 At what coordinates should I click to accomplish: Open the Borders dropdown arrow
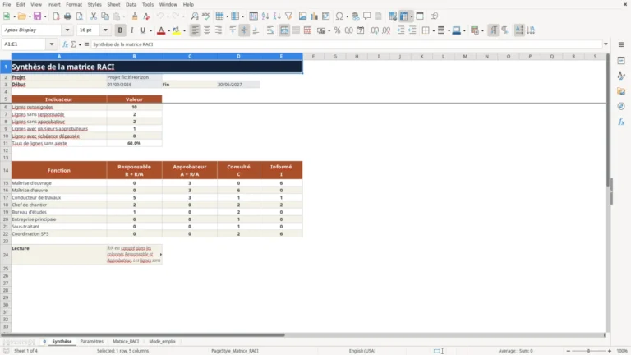pyautogui.click(x=434, y=30)
